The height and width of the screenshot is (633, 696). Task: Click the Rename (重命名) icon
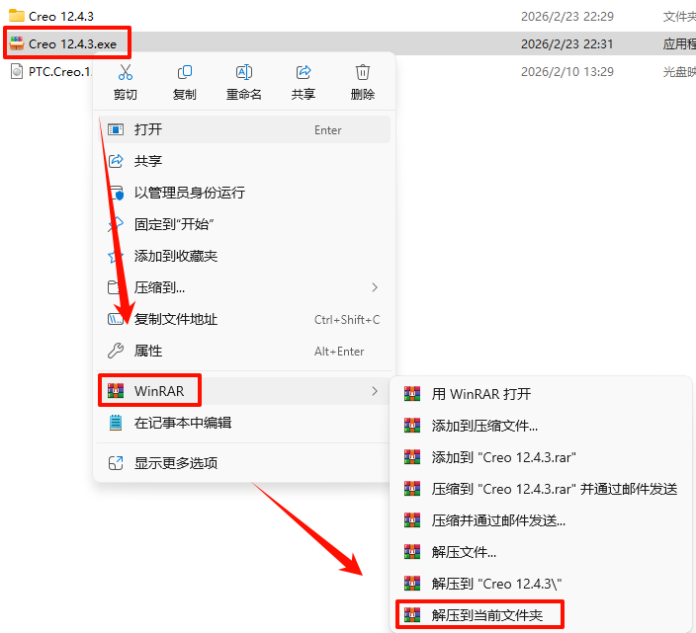[x=244, y=72]
